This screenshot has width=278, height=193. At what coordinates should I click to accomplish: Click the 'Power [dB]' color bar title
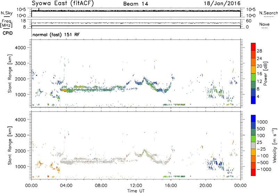pyautogui.click(x=265, y=74)
